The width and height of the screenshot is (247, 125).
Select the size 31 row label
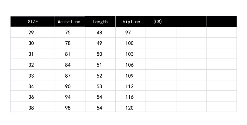coord(31,54)
